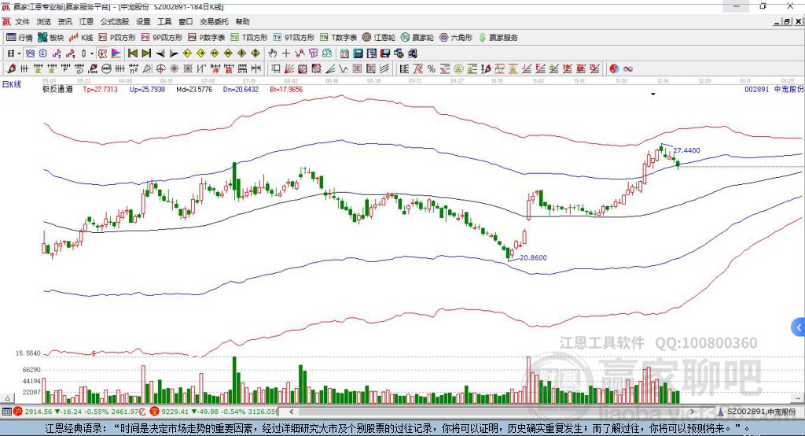Select the zigzag wave line tool
The image size is (805, 436).
pyautogui.click(x=344, y=68)
